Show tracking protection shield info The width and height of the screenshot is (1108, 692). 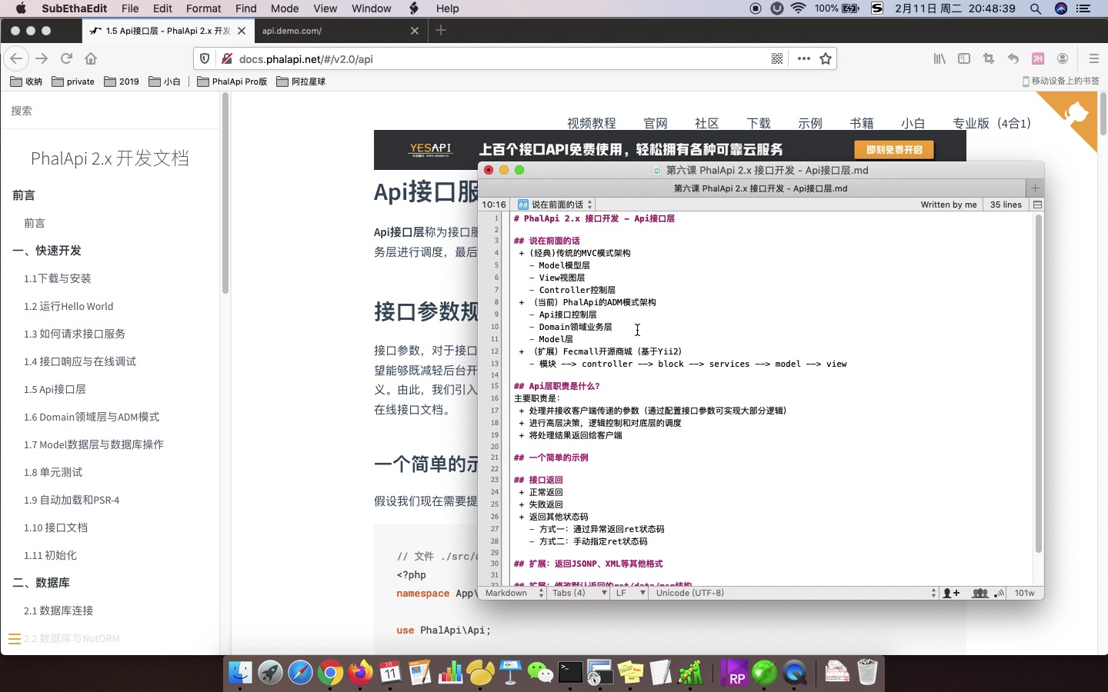coord(205,58)
